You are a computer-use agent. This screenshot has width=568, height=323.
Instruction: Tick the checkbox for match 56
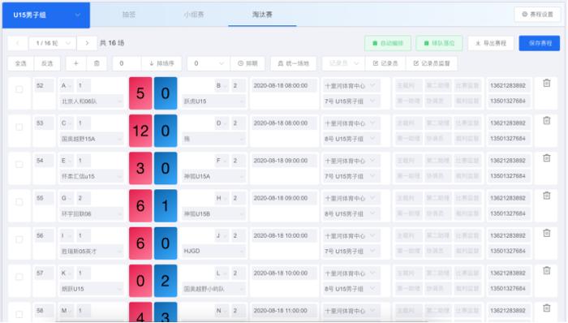click(x=19, y=239)
